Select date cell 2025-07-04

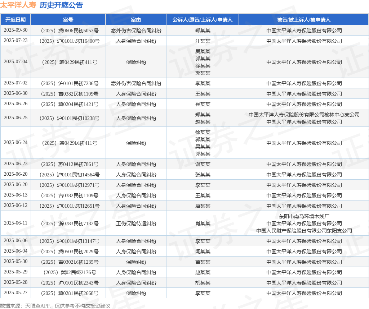click(x=15, y=61)
